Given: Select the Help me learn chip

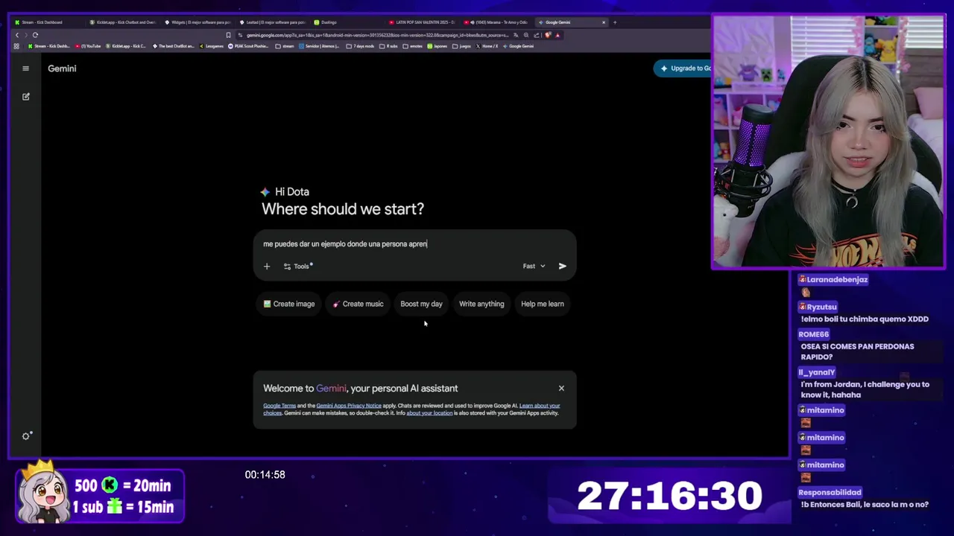Looking at the screenshot, I should tap(543, 304).
